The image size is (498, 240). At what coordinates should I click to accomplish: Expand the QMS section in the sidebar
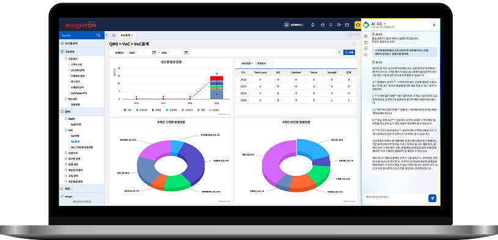[82, 112]
